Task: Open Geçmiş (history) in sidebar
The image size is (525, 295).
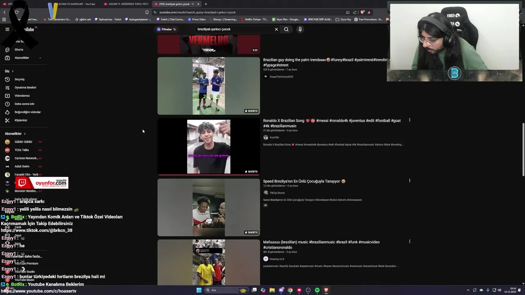Action: tap(19, 79)
